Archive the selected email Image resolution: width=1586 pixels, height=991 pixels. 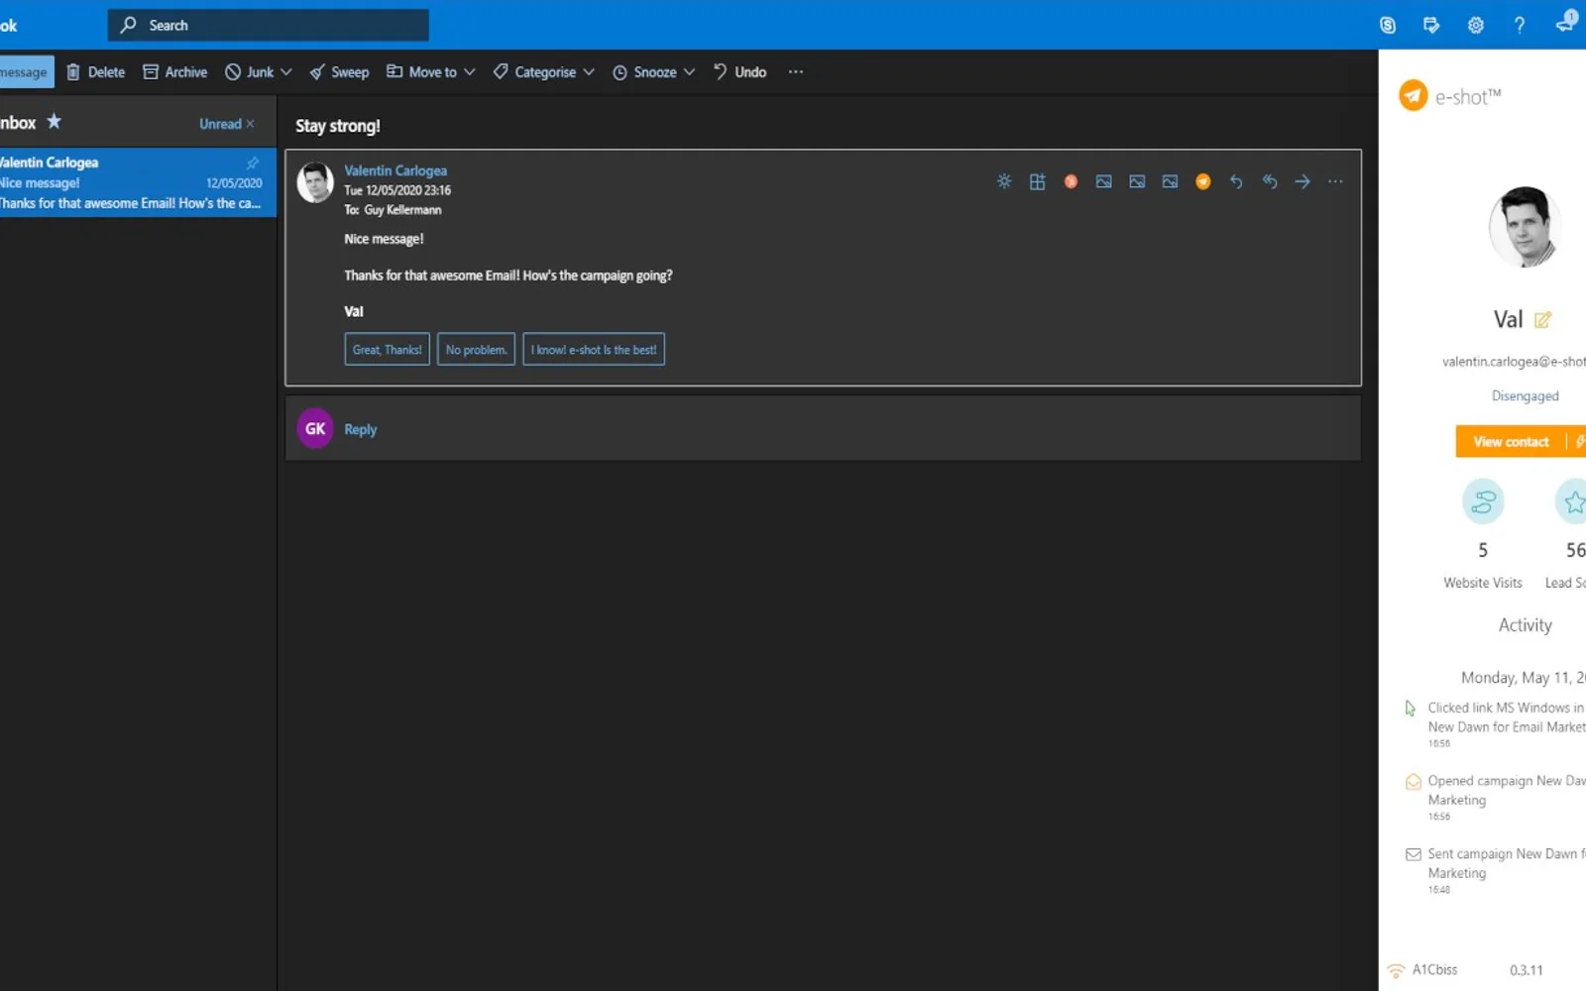175,72
